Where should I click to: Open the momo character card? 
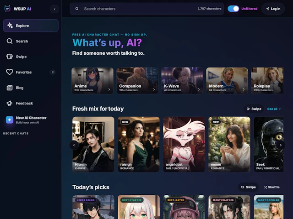tap(229, 144)
